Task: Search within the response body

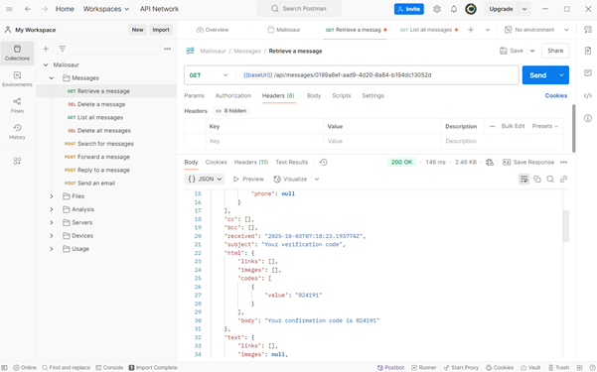Action: pos(550,180)
